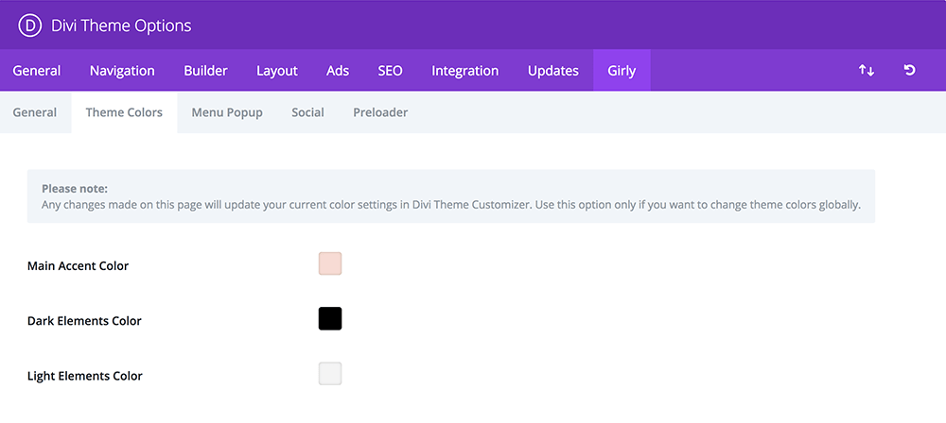
Task: Select the Layout tab
Action: coord(277,71)
